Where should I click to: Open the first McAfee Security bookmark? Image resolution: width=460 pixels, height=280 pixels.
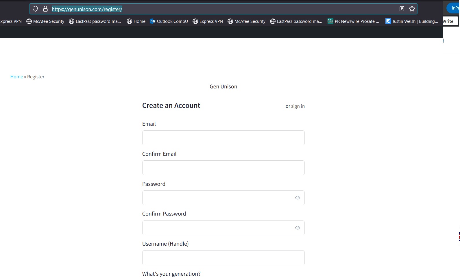pos(45,21)
